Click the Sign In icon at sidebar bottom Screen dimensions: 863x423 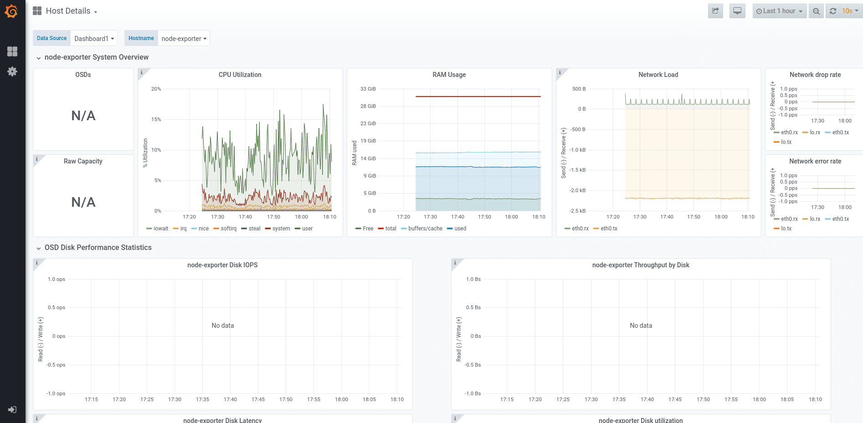pos(12,410)
